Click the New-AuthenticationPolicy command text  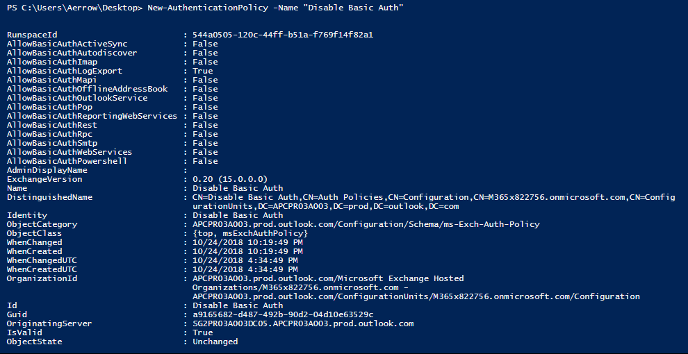coord(208,8)
